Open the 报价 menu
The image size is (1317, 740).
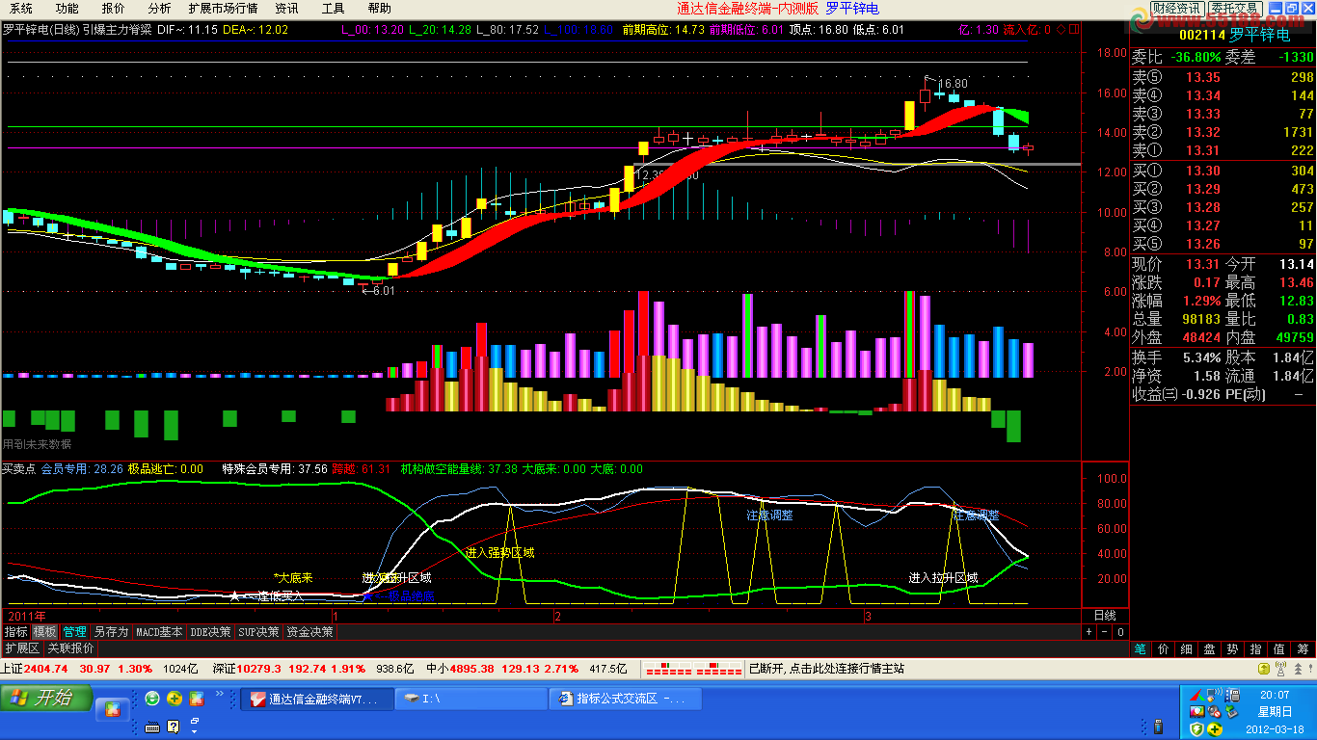(x=114, y=9)
